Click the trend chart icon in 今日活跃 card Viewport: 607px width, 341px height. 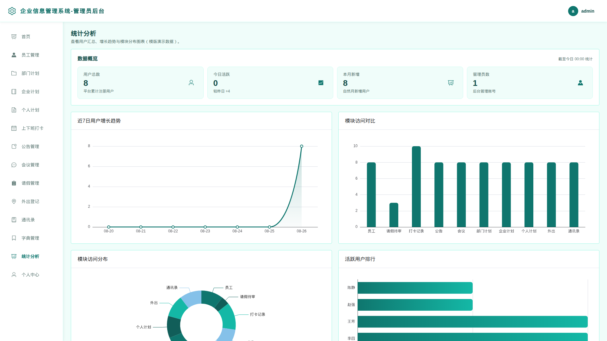coord(321,83)
